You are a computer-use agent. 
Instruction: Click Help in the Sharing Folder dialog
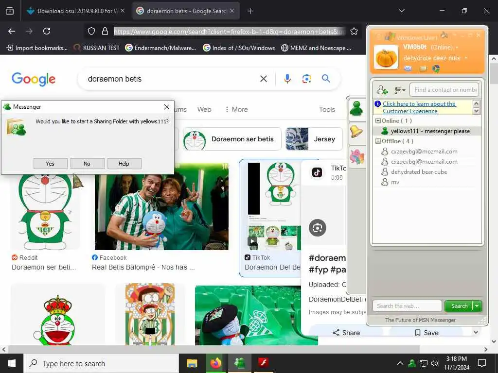pyautogui.click(x=124, y=164)
